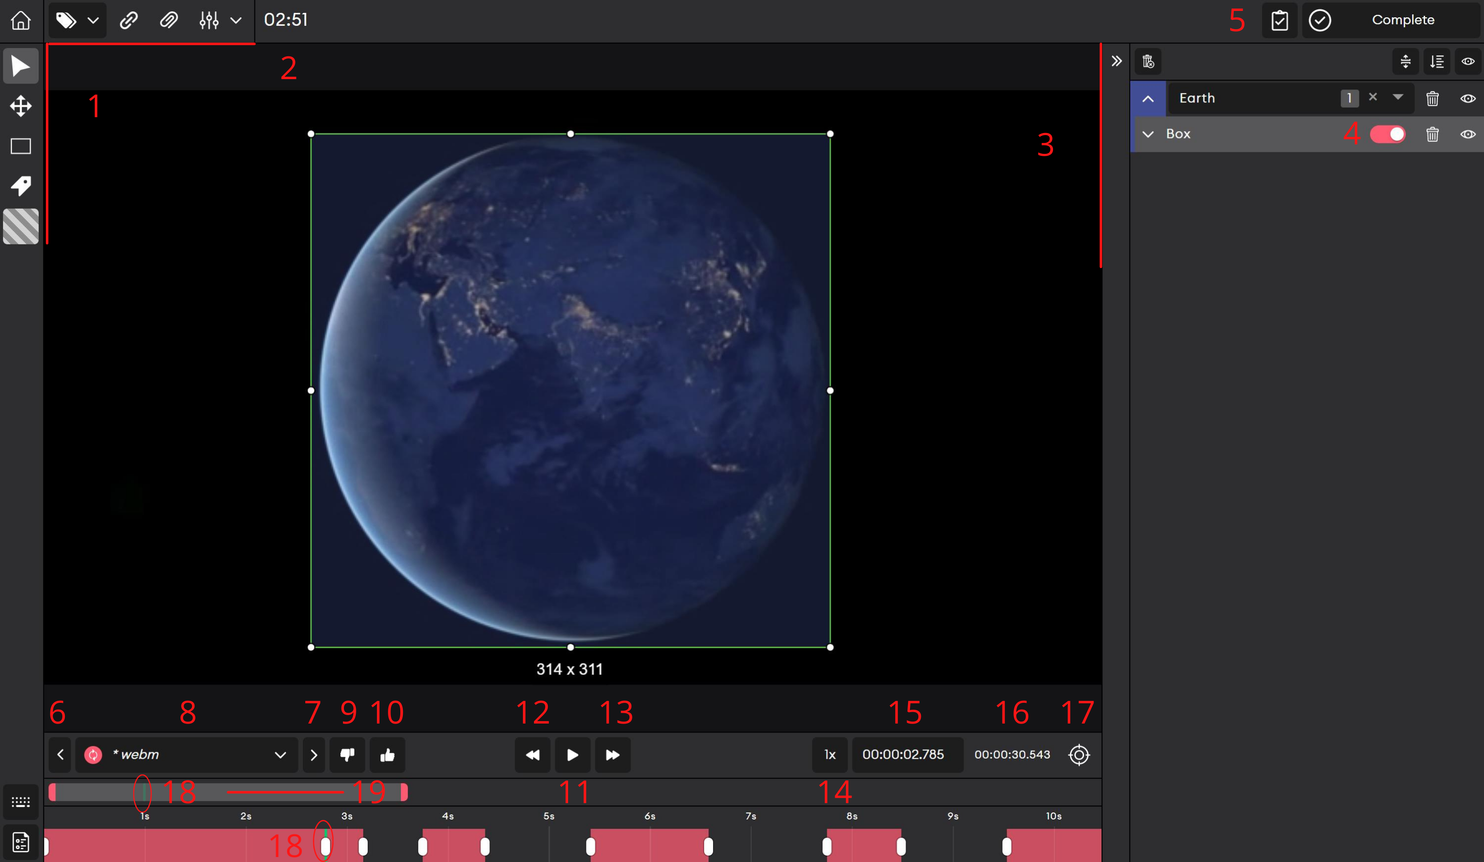Screen dimensions: 1484x862
Task: Click the keyframe marker near 3s playhead
Action: (x=325, y=846)
